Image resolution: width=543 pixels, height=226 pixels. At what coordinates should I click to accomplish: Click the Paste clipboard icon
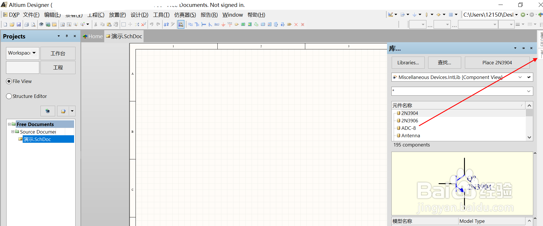coord(109,24)
